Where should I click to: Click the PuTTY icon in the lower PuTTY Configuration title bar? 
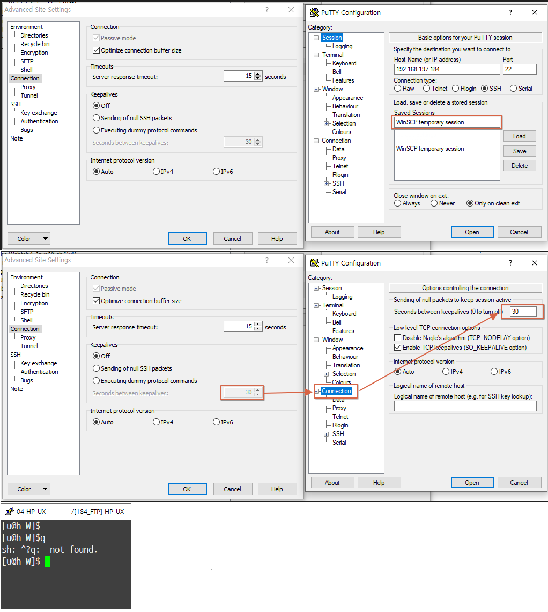314,263
